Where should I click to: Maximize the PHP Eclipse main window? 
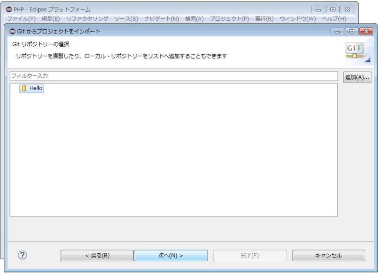[x=333, y=9]
